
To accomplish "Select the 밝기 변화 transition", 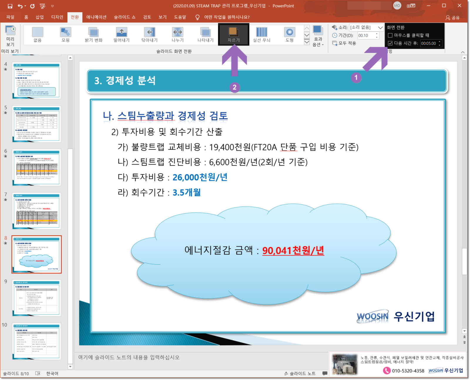I will click(x=93, y=35).
